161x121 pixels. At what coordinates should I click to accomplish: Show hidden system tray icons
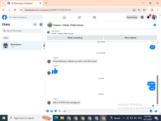point(124,118)
